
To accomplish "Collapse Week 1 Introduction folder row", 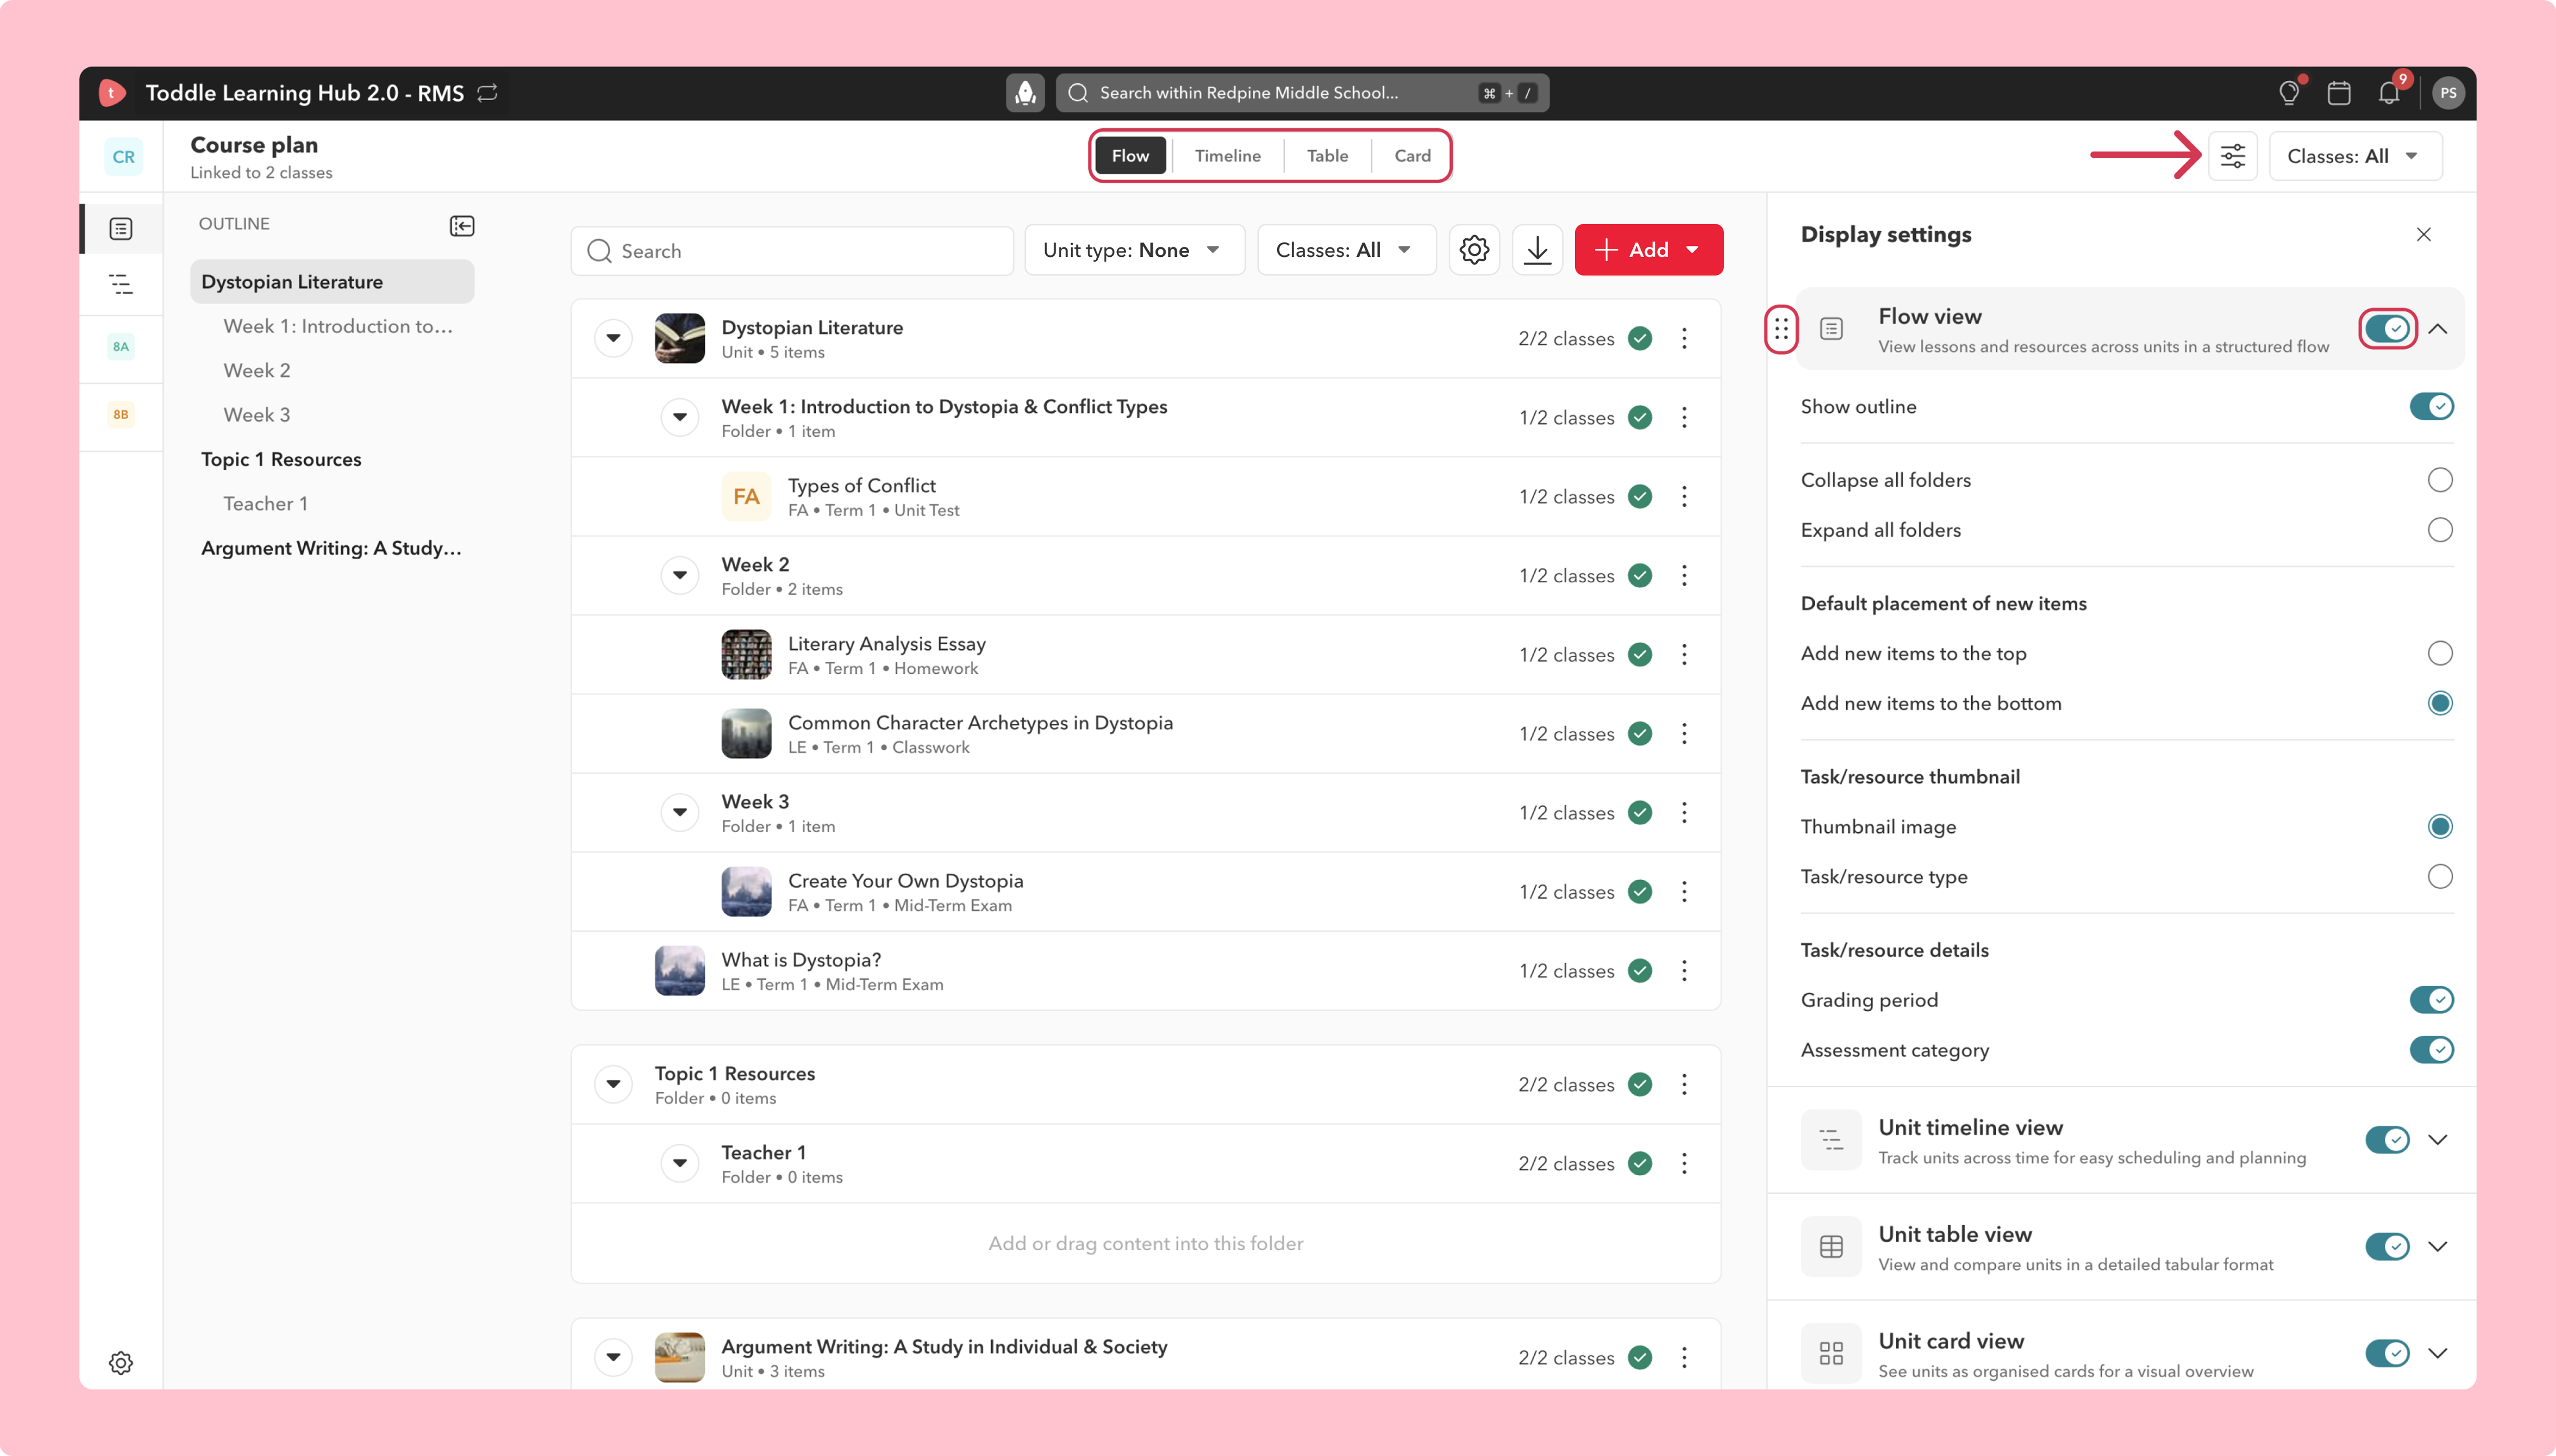I will pyautogui.click(x=680, y=418).
